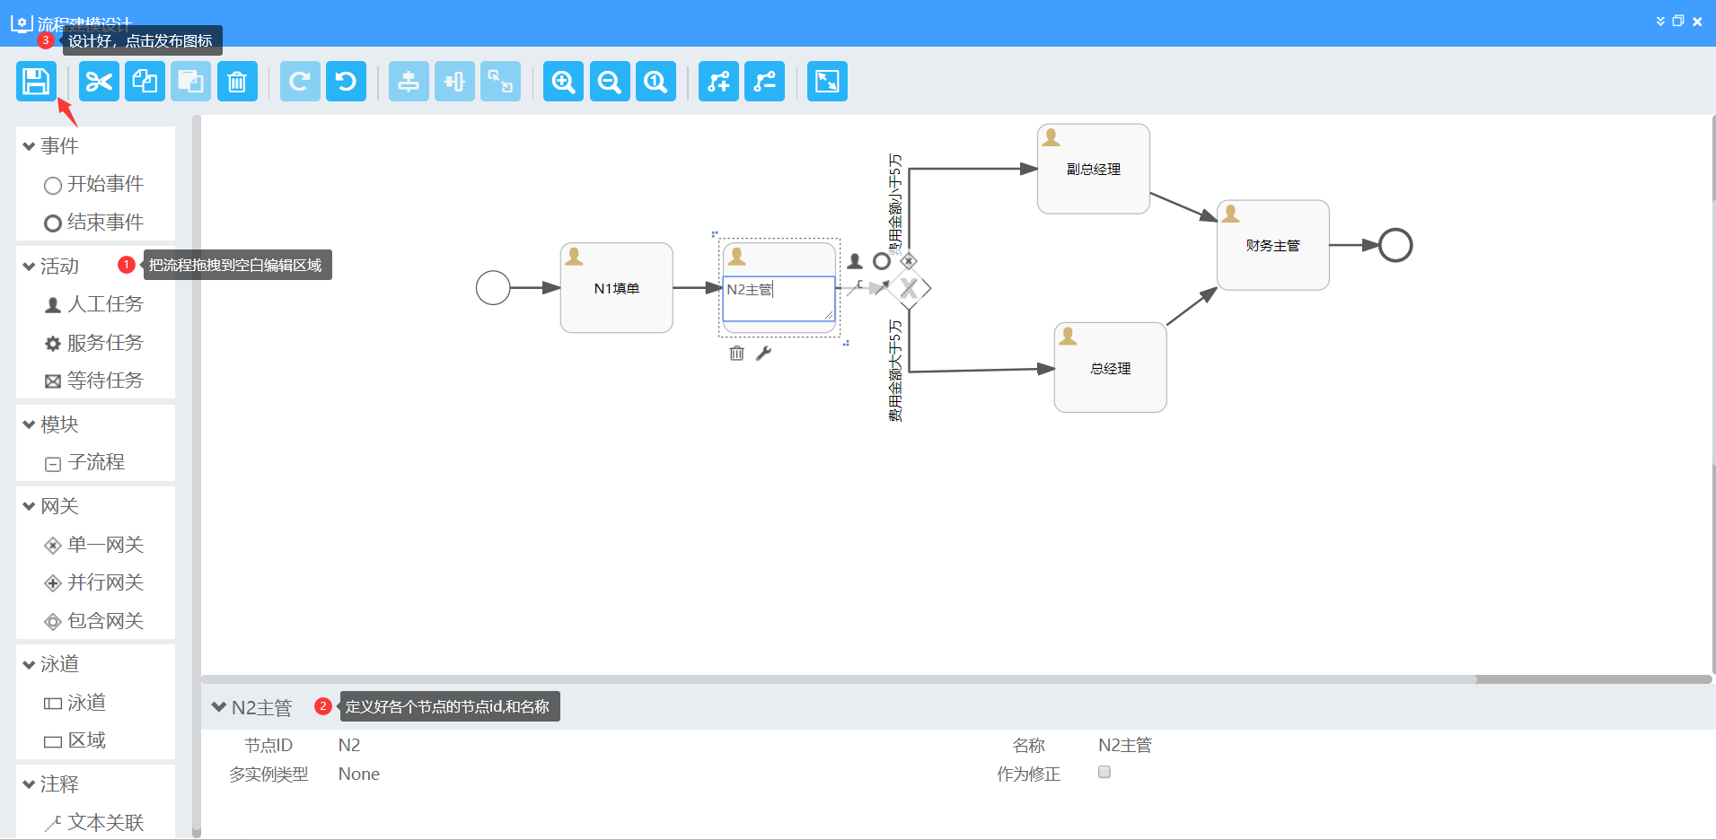Collapse window using double-chevron icon in title bar
Viewport: 1716px width, 840px height.
pyautogui.click(x=1660, y=22)
